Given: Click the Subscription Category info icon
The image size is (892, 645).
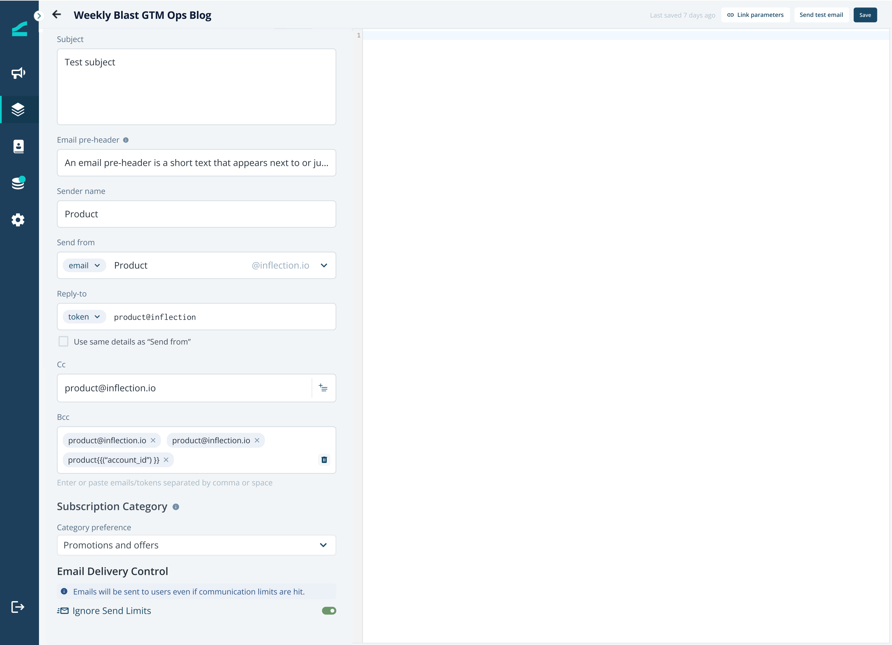Looking at the screenshot, I should 176,507.
